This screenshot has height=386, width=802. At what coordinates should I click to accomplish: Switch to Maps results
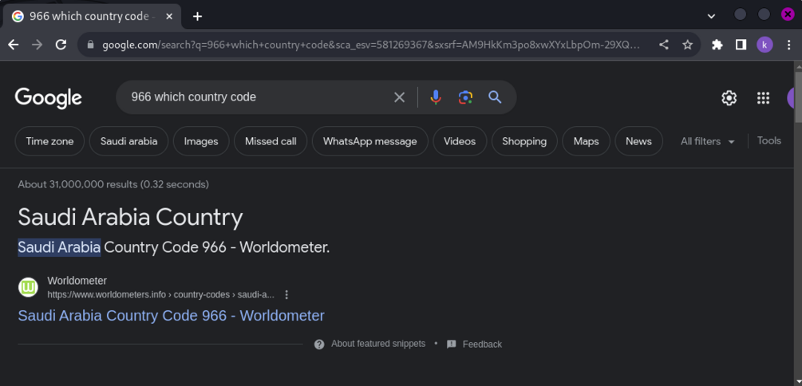coord(587,141)
